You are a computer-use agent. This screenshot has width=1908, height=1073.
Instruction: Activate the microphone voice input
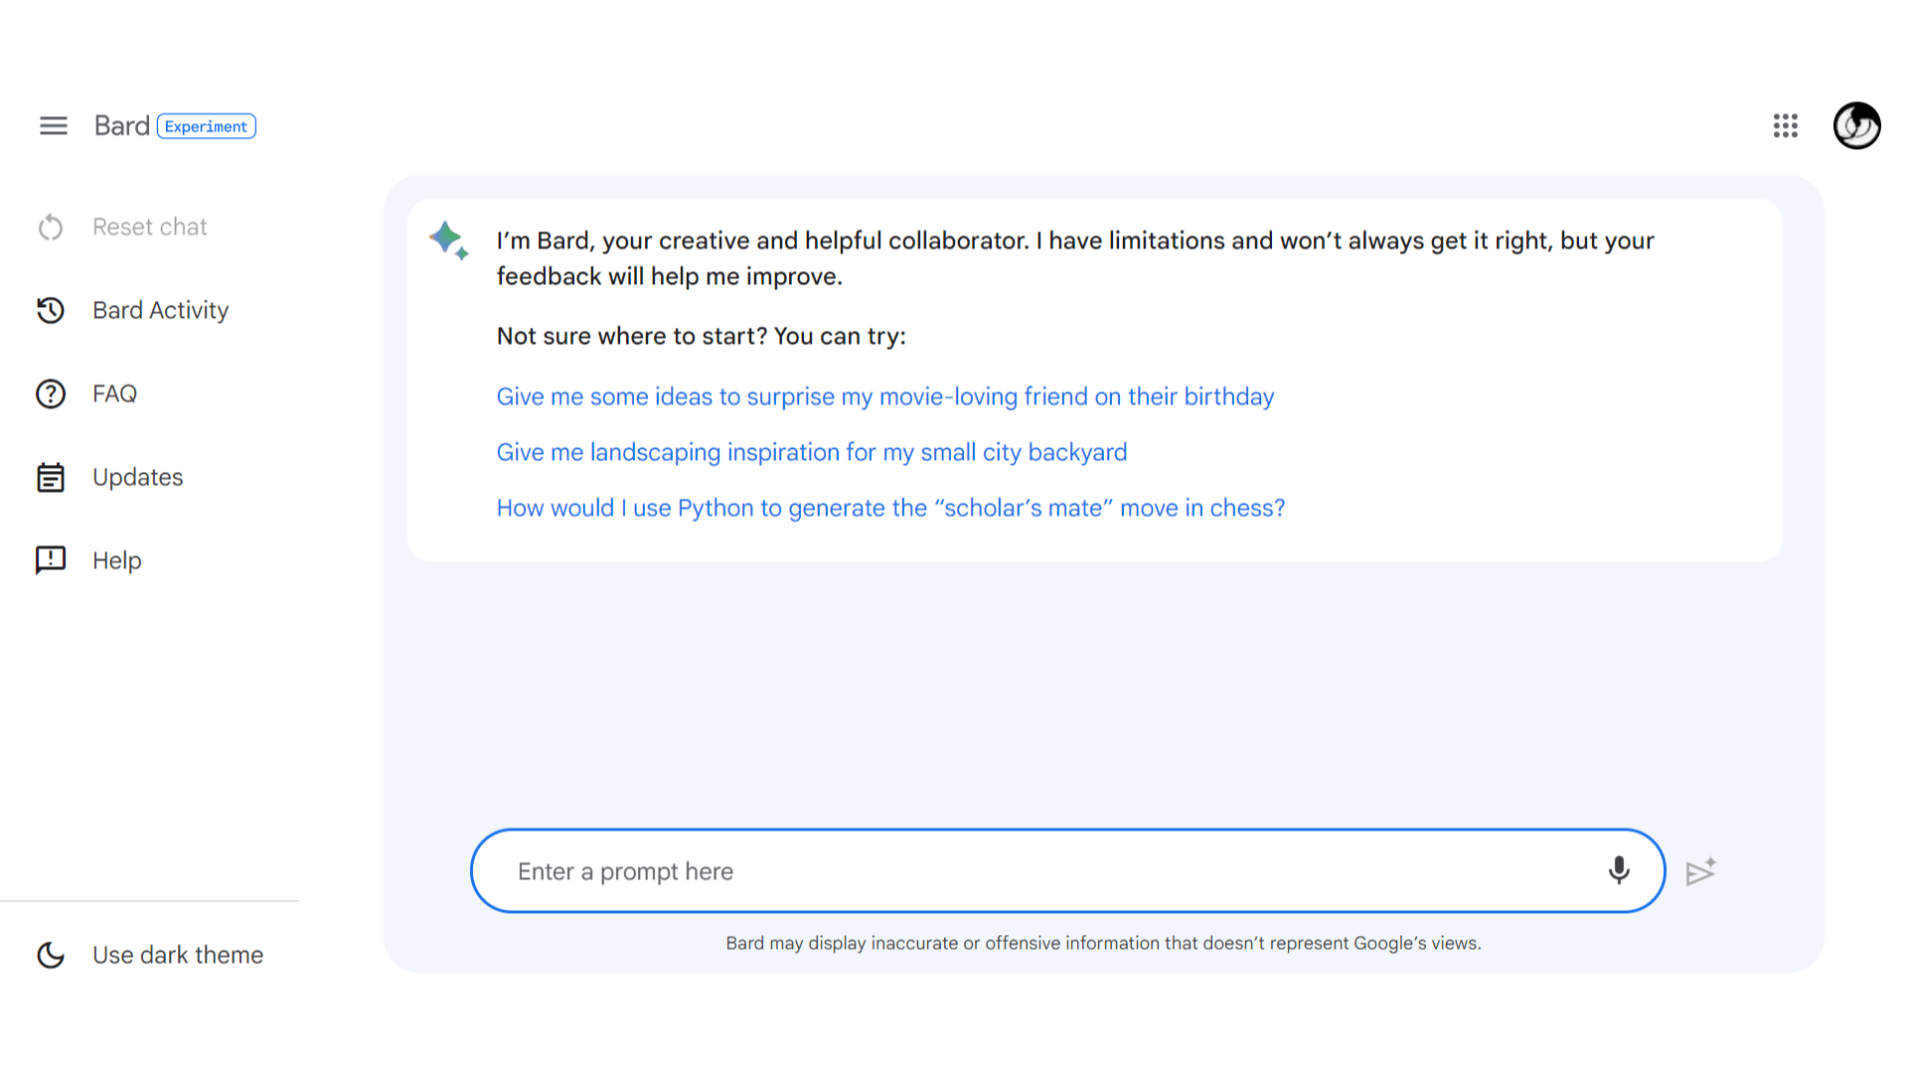click(1619, 870)
